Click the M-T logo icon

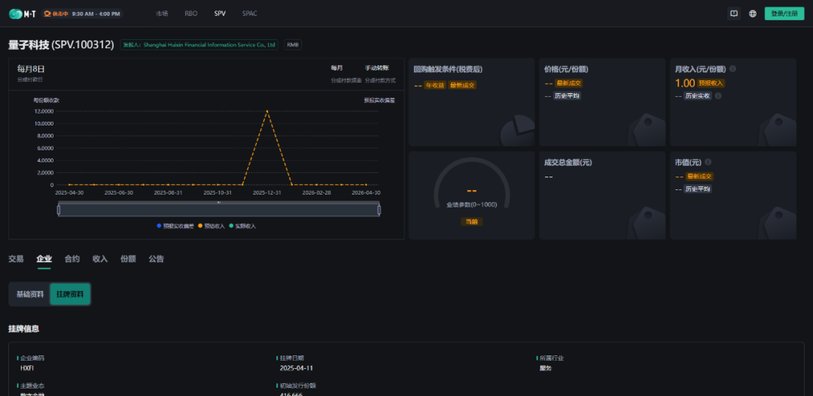pyautogui.click(x=15, y=14)
